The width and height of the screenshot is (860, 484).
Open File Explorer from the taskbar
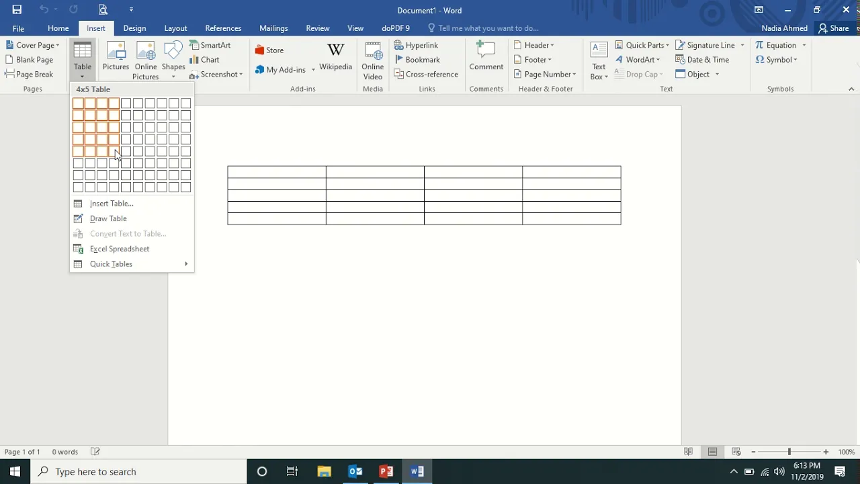(x=324, y=471)
